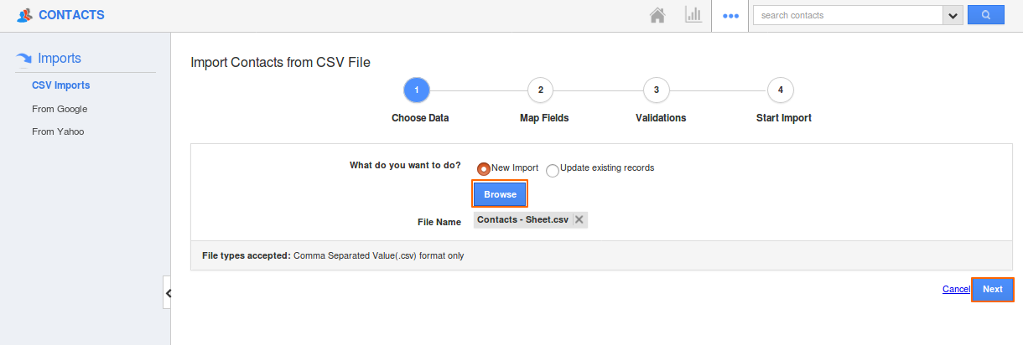Click the Contacts app logo icon
1023x345 pixels.
(x=24, y=15)
